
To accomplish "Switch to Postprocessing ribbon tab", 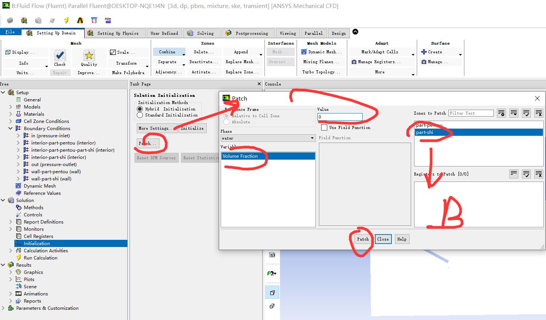I will 248,33.
